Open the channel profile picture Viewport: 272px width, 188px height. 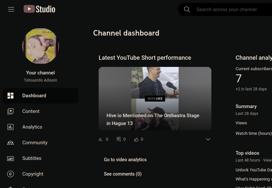41,46
